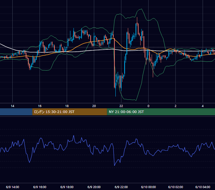This screenshot has height=190, width=215.
Task: Click the '14' hour label on price chart axis
Action: tap(12, 106)
